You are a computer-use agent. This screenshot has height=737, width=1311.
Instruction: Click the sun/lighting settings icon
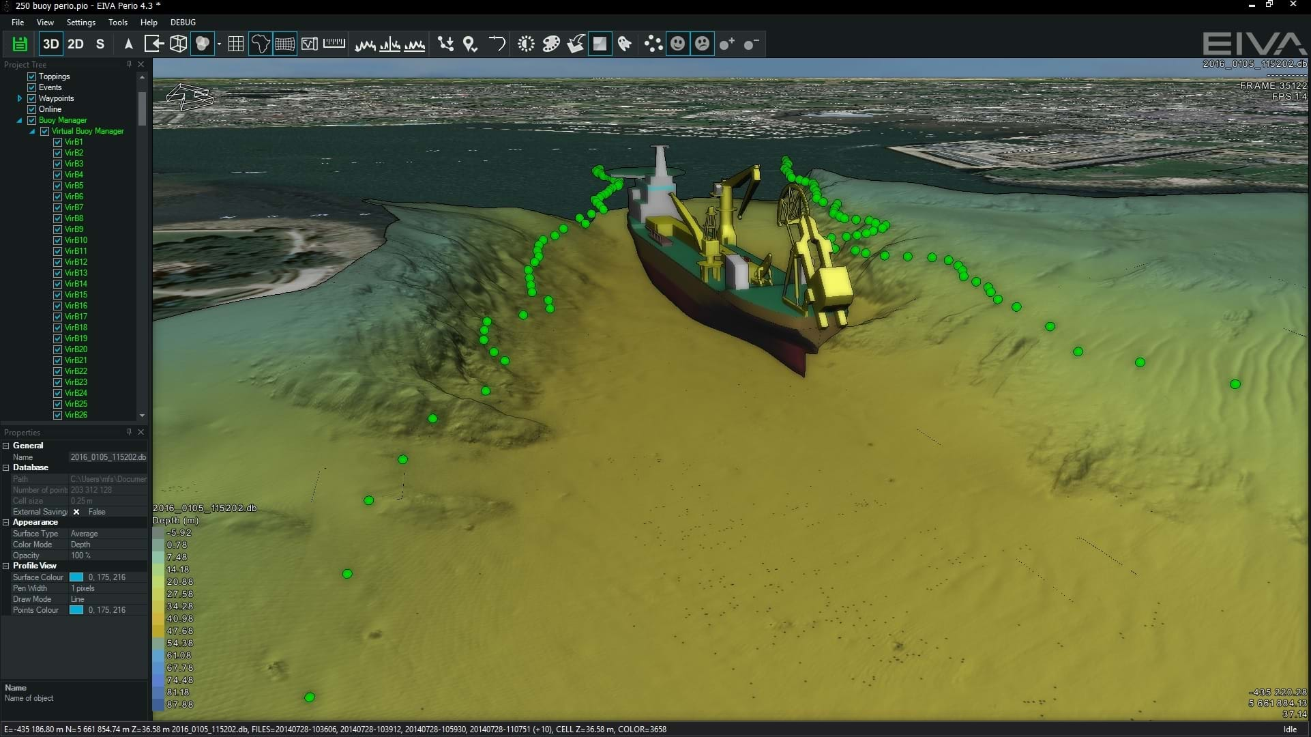point(525,43)
